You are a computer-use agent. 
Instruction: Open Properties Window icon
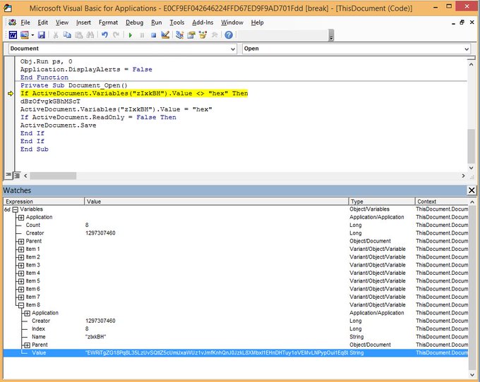[x=191, y=35]
